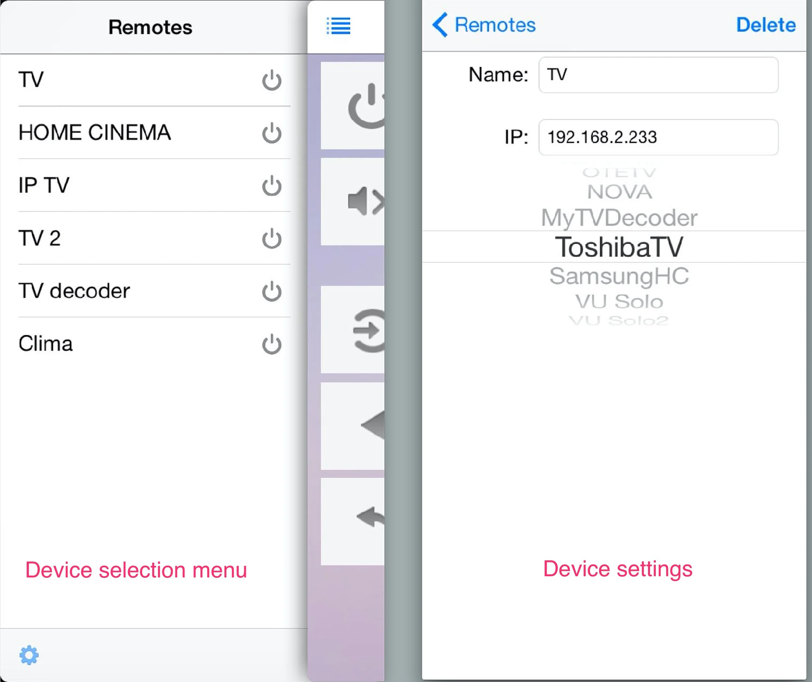Toggle power for IP TV remote

272,186
